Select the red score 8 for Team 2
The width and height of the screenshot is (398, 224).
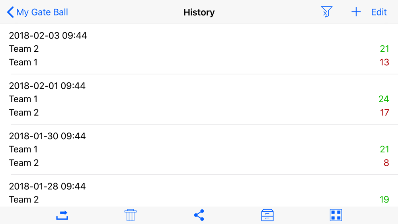(386, 163)
